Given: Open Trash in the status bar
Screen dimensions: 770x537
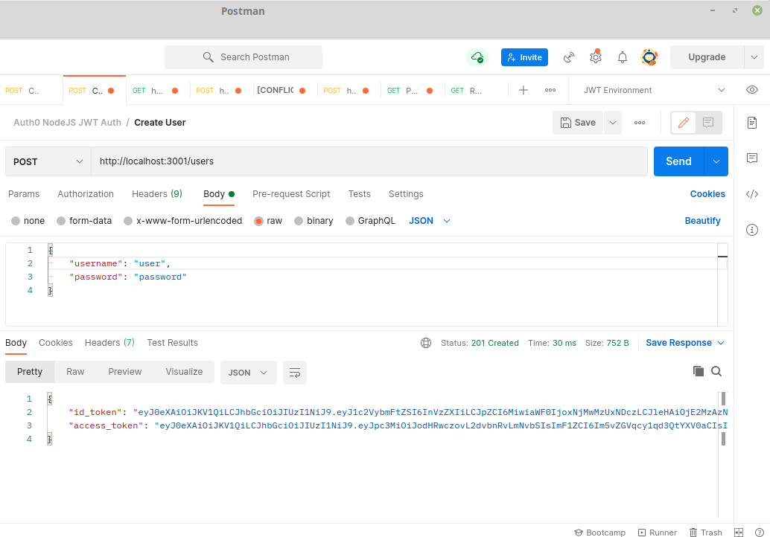Looking at the screenshot, I should coord(706,533).
